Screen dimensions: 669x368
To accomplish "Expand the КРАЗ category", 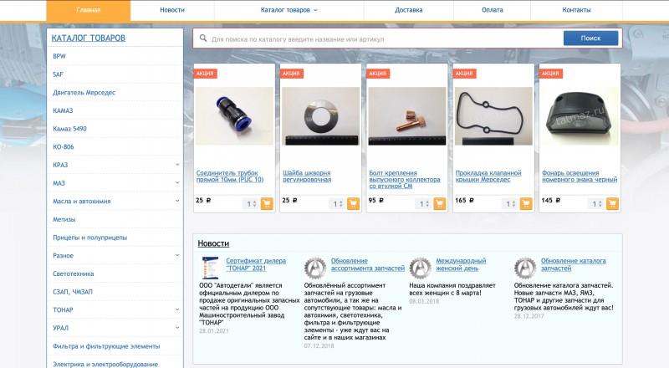I will point(177,165).
